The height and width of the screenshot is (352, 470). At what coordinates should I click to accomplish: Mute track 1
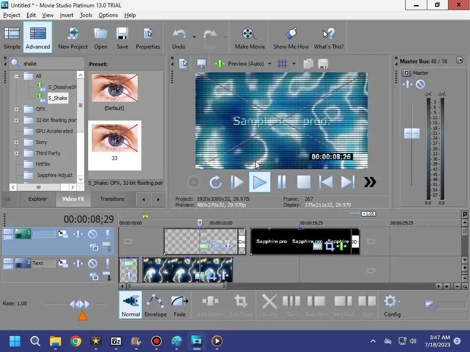(93, 234)
